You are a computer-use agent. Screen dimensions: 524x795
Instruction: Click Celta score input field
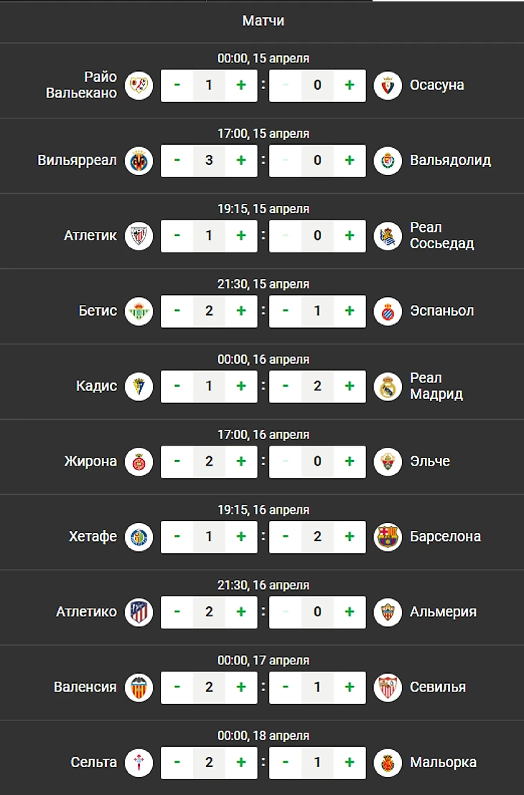pos(209,763)
